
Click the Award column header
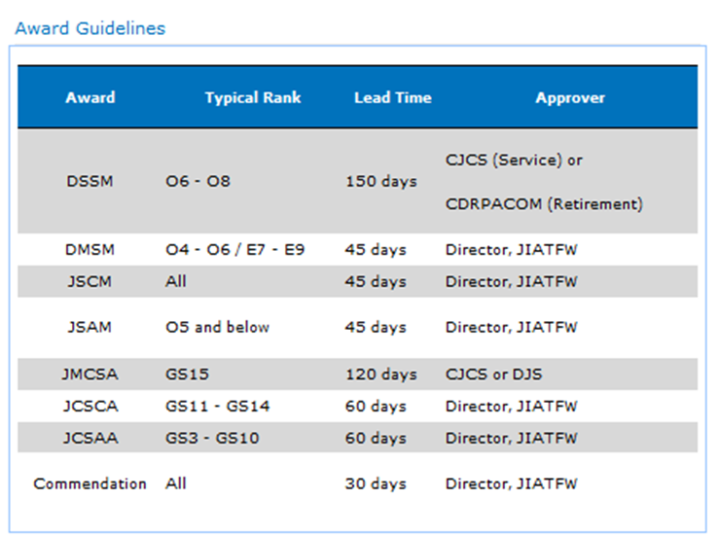click(x=90, y=97)
